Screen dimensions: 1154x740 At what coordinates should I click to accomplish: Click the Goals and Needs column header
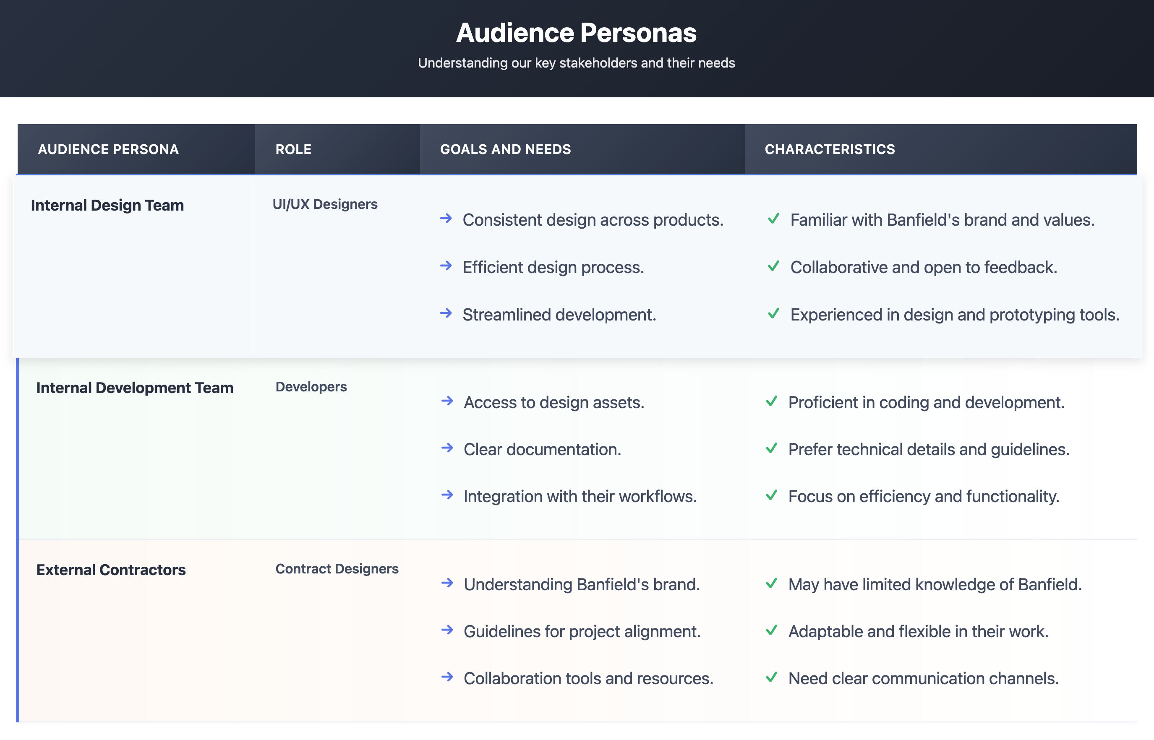pyautogui.click(x=505, y=149)
